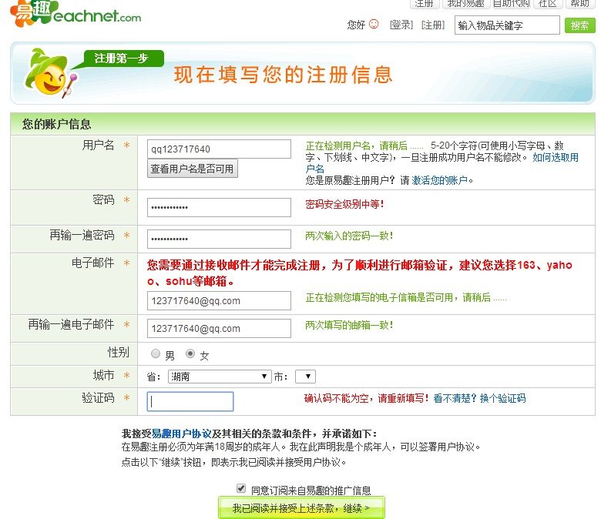Click 看不清楚？换个验证码 link
The height and width of the screenshot is (519, 601).
pyautogui.click(x=479, y=398)
